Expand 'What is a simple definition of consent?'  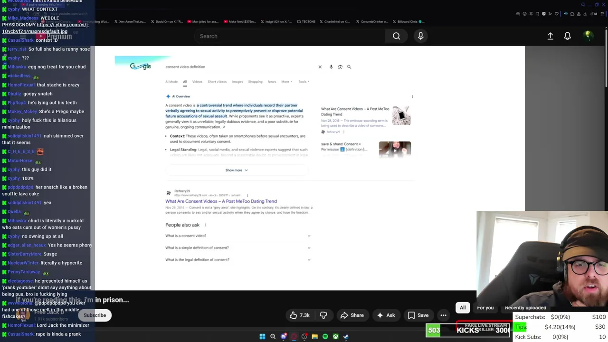238,247
